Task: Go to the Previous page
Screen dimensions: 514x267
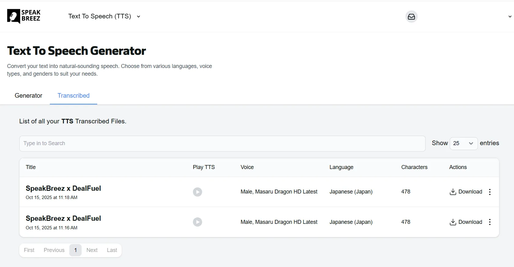Action: 54,250
